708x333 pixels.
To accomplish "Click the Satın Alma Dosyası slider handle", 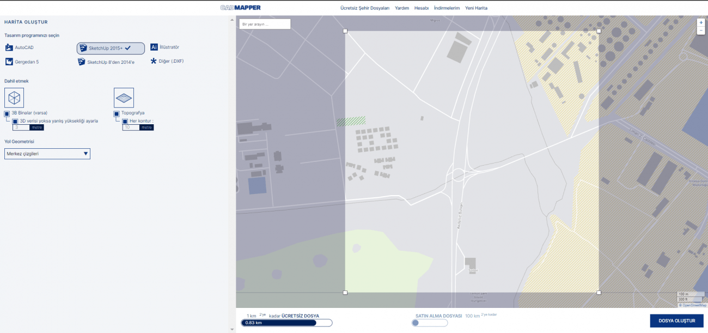I will [416, 323].
